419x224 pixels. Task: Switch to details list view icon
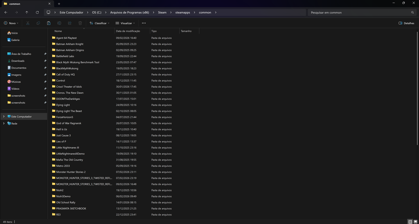point(410,222)
